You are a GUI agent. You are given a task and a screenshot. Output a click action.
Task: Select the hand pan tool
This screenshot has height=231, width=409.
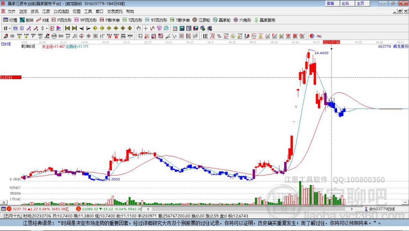(139, 28)
